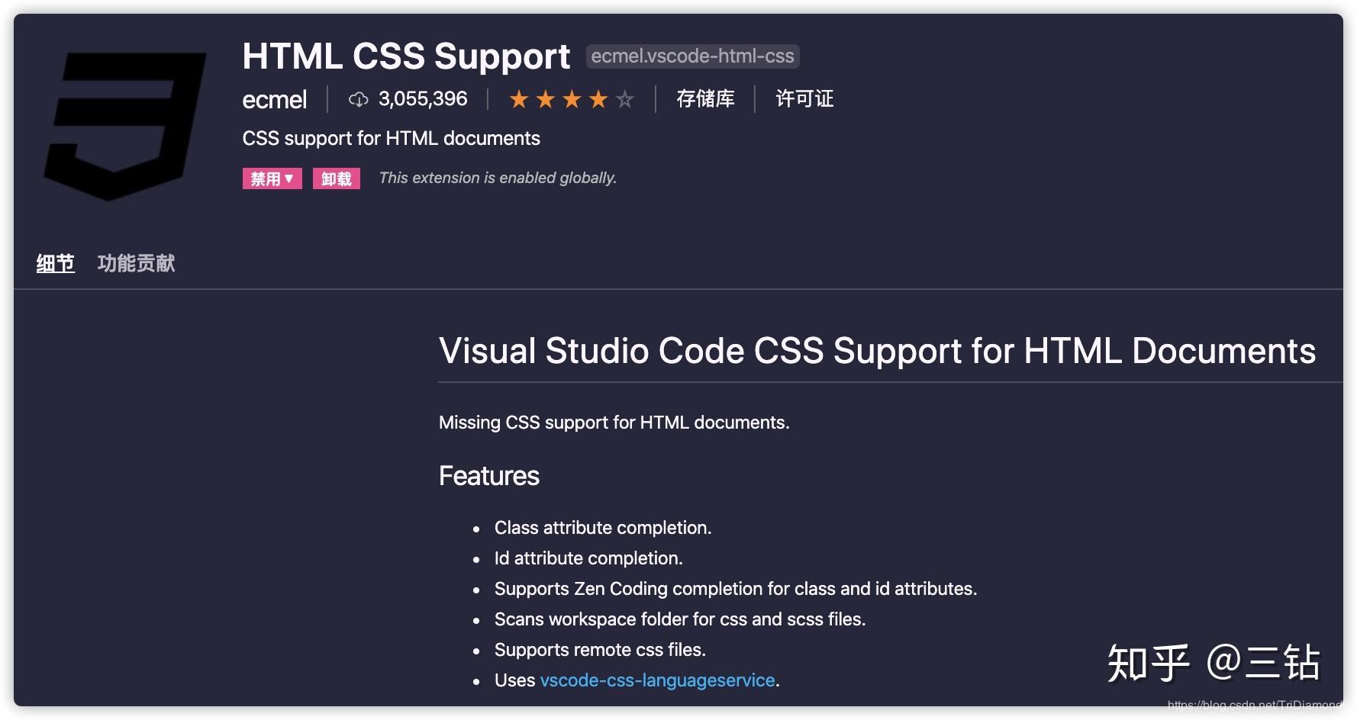
Task: Select the 细节 details tab
Action: click(54, 262)
